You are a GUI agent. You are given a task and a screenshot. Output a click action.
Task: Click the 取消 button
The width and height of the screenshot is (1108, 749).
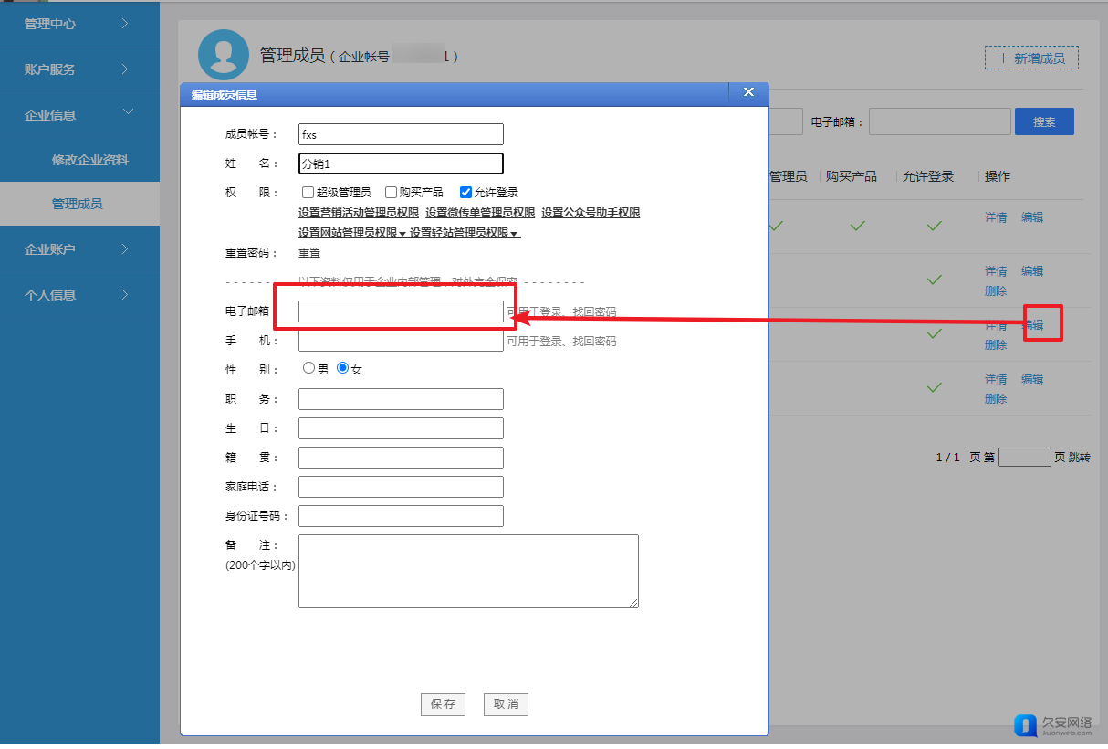506,704
